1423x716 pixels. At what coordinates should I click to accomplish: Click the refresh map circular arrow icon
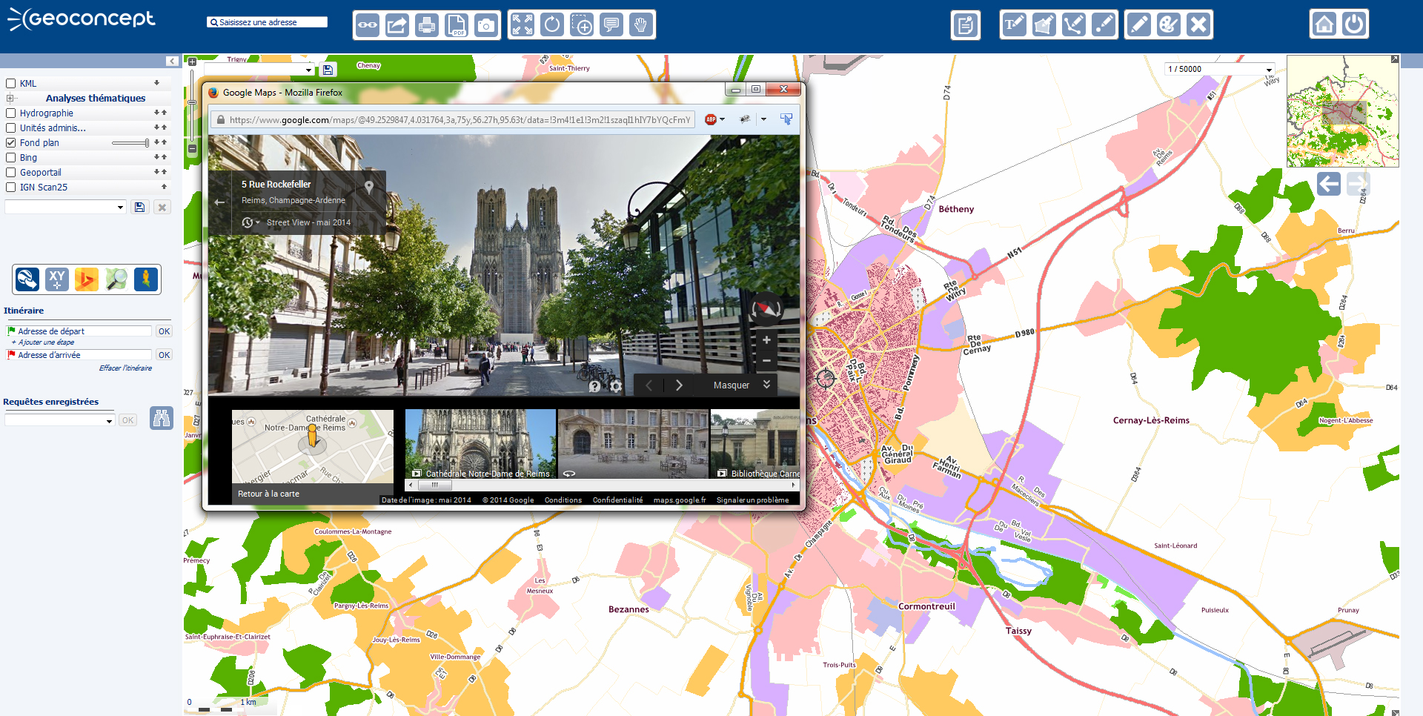(552, 25)
